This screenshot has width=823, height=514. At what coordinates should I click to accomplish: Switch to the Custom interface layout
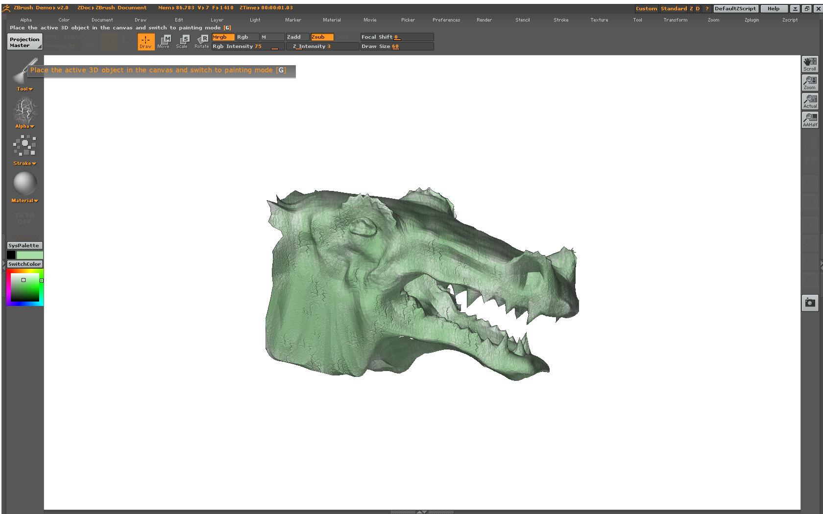(x=646, y=9)
